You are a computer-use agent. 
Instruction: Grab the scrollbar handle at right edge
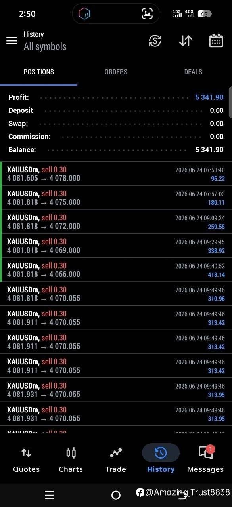230,102
